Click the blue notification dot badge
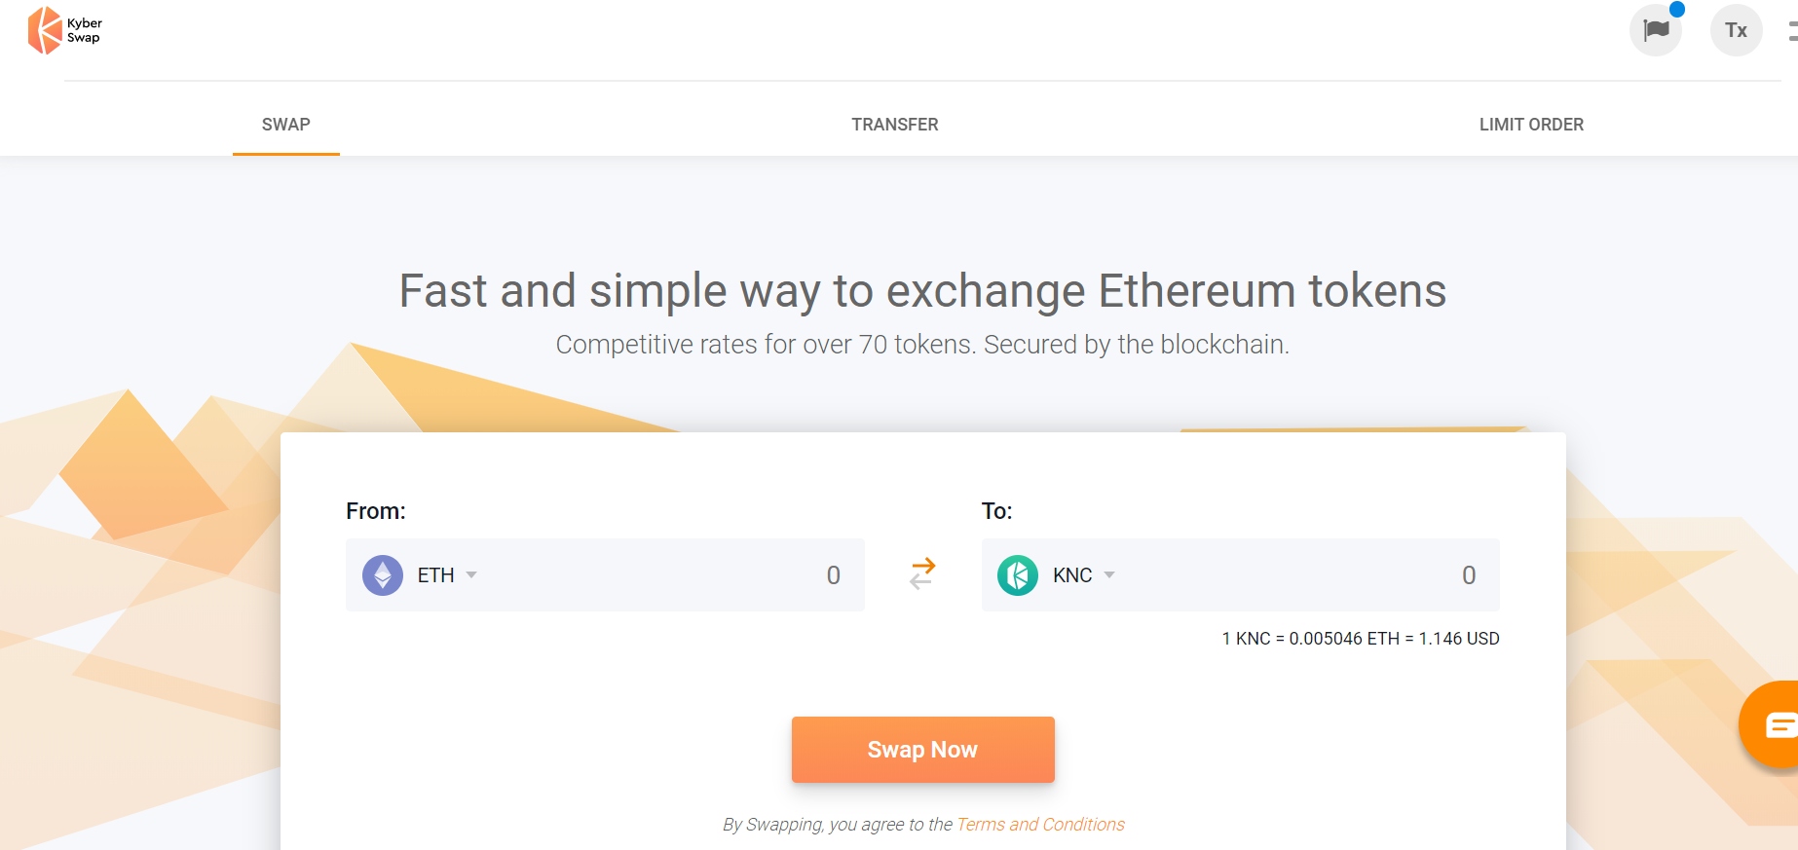This screenshot has width=1798, height=850. tap(1677, 9)
